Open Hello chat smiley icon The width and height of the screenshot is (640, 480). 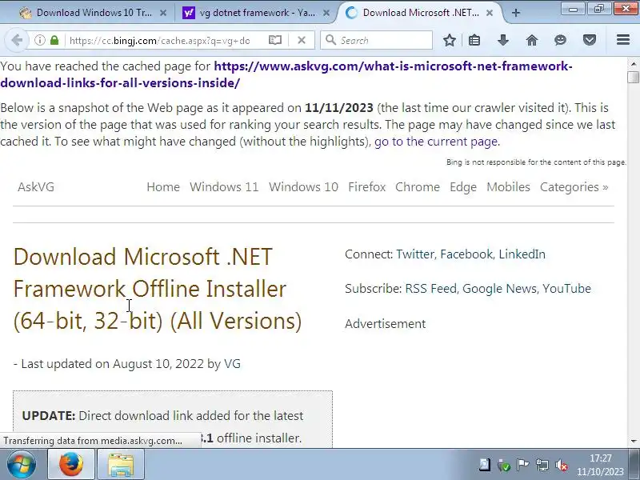coord(561,40)
